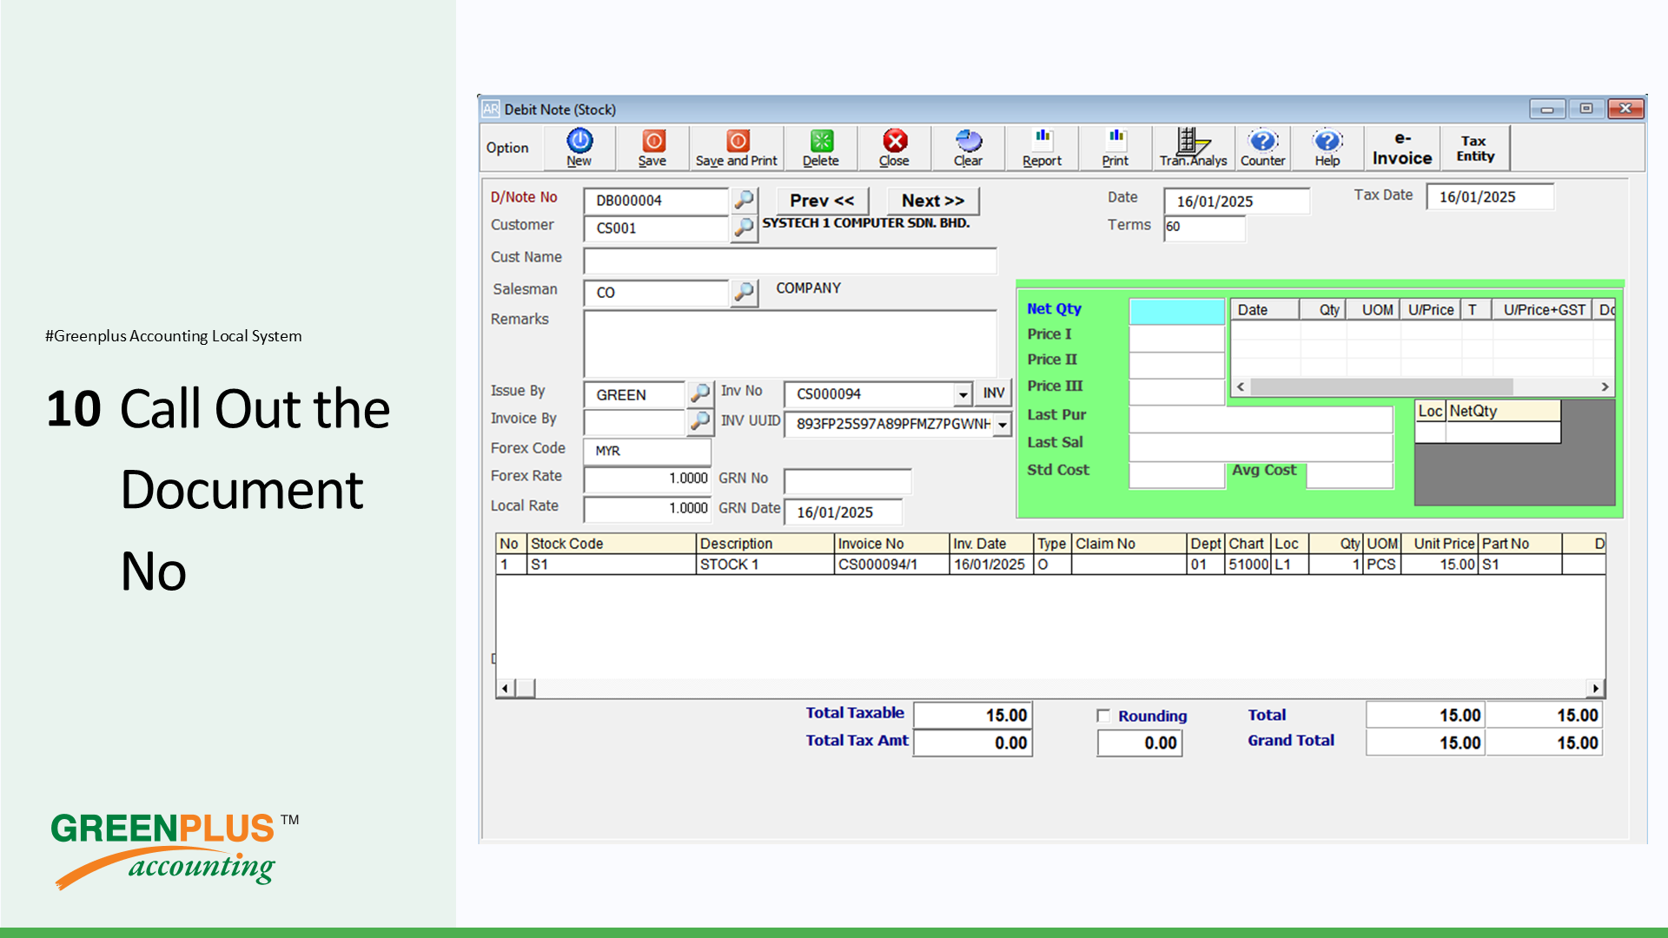Click the Delete toolbar icon
The height and width of the screenshot is (938, 1668).
(x=821, y=148)
